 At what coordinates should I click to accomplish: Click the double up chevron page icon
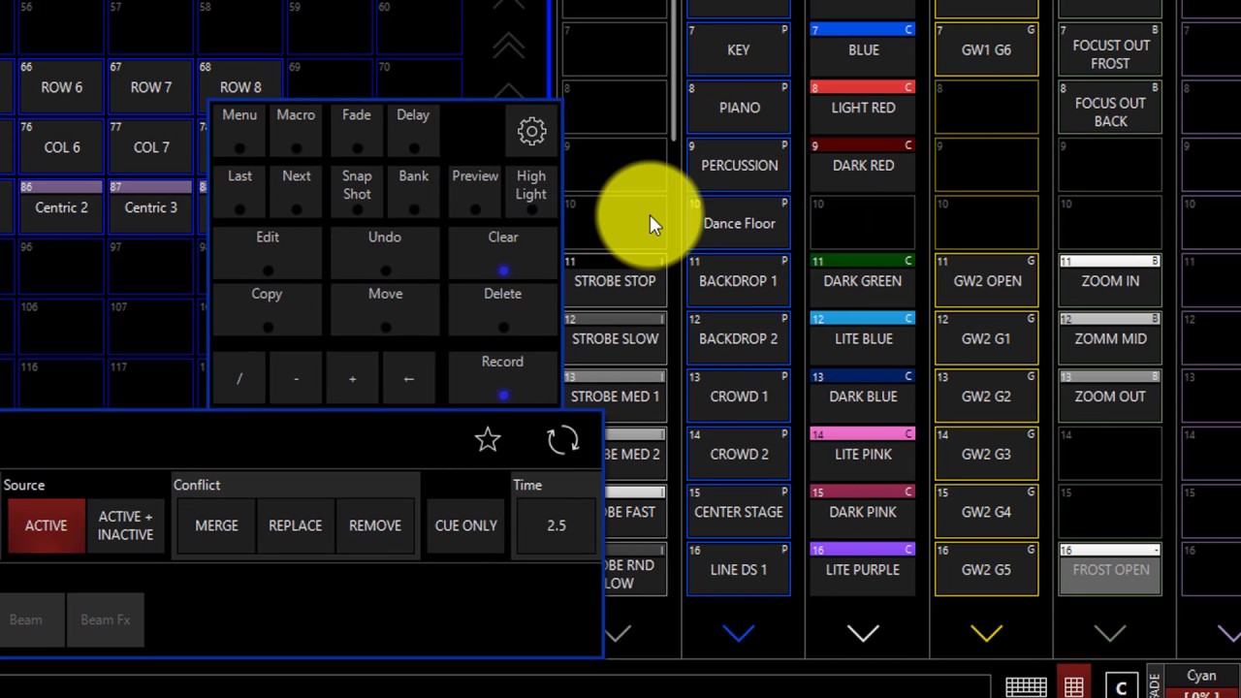pyautogui.click(x=509, y=46)
